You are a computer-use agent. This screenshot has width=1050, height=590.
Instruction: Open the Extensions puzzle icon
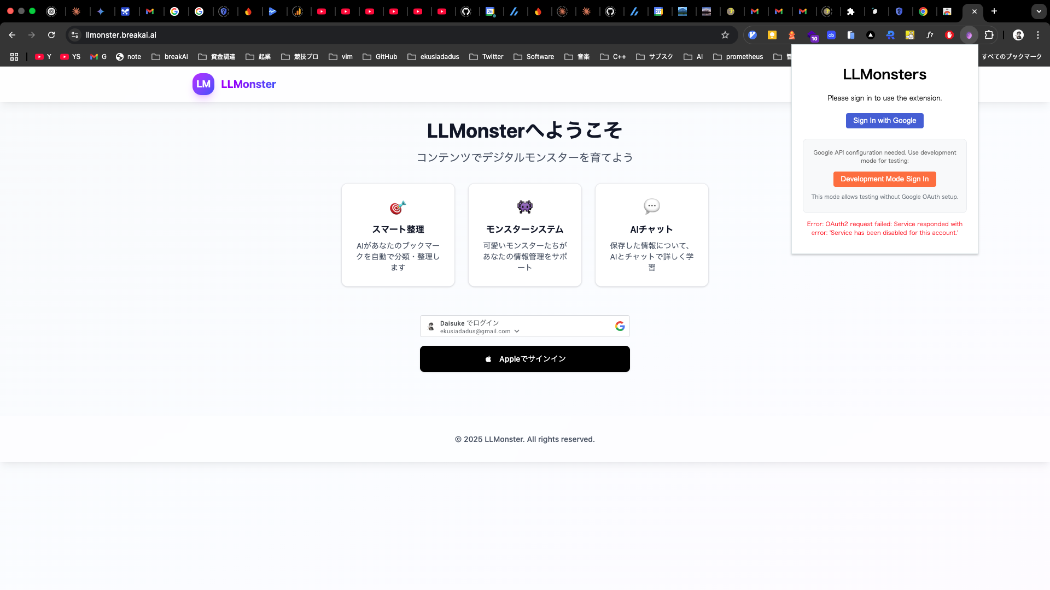(989, 35)
